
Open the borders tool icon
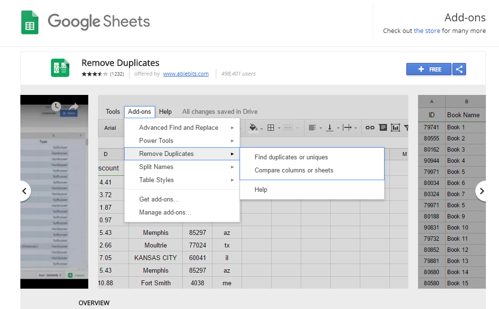(x=271, y=128)
